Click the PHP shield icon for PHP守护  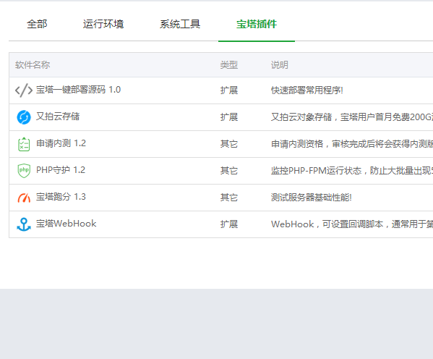24,170
